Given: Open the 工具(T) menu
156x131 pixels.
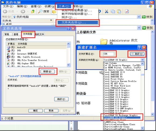Looking at the screenshot, I should (x=64, y=6).
